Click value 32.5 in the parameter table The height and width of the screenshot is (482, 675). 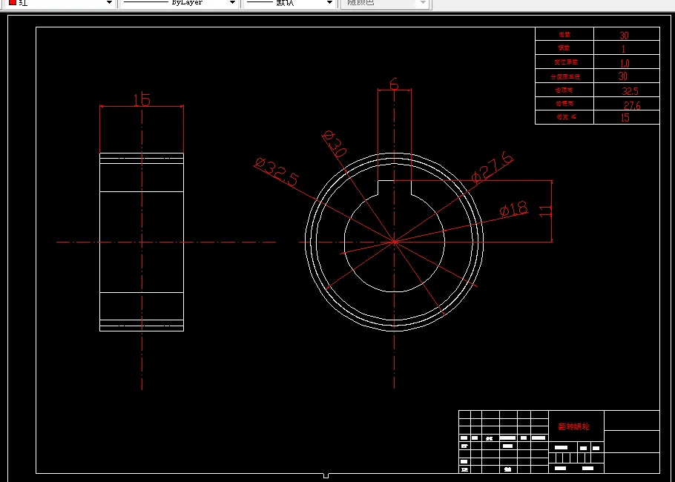[x=630, y=91]
